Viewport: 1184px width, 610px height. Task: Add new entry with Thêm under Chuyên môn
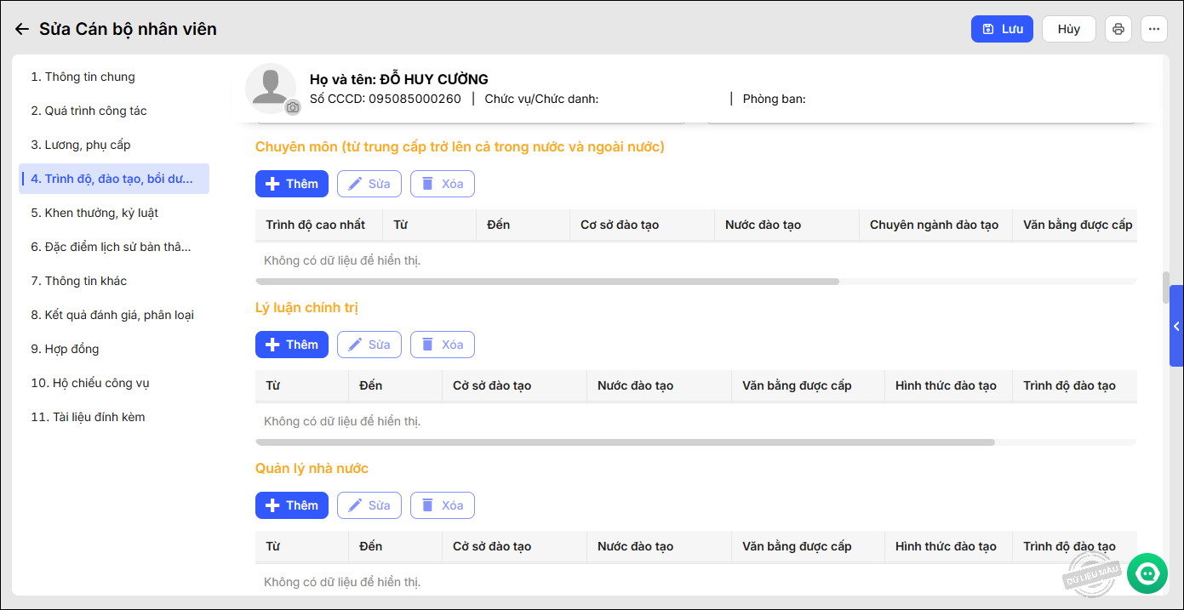[291, 184]
